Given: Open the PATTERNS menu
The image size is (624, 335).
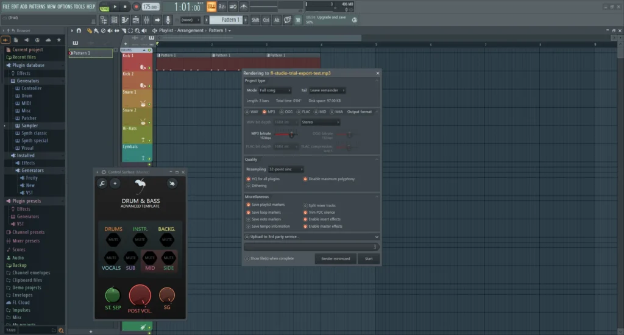Looking at the screenshot, I should point(37,6).
